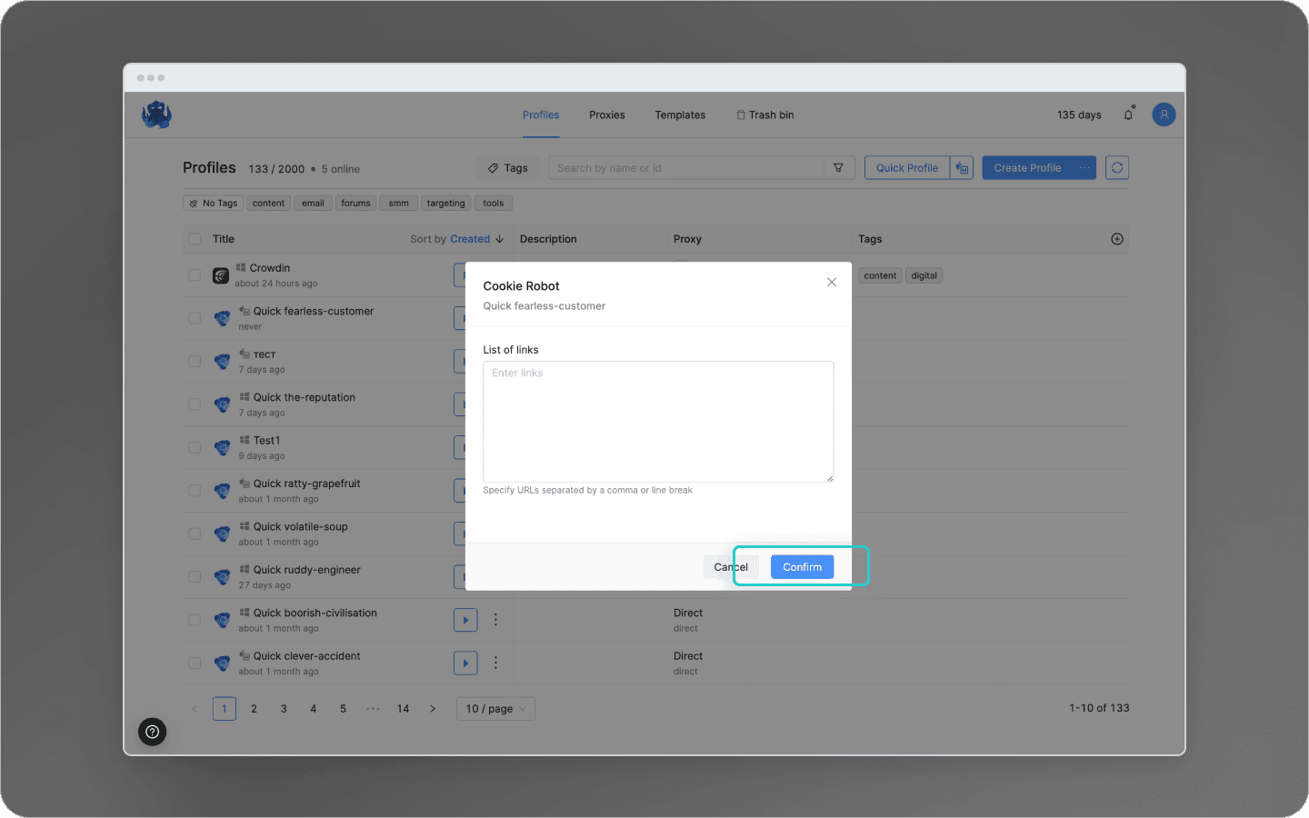This screenshot has width=1309, height=818.
Task: Cancel the Cookie Robot dialog
Action: (x=731, y=567)
